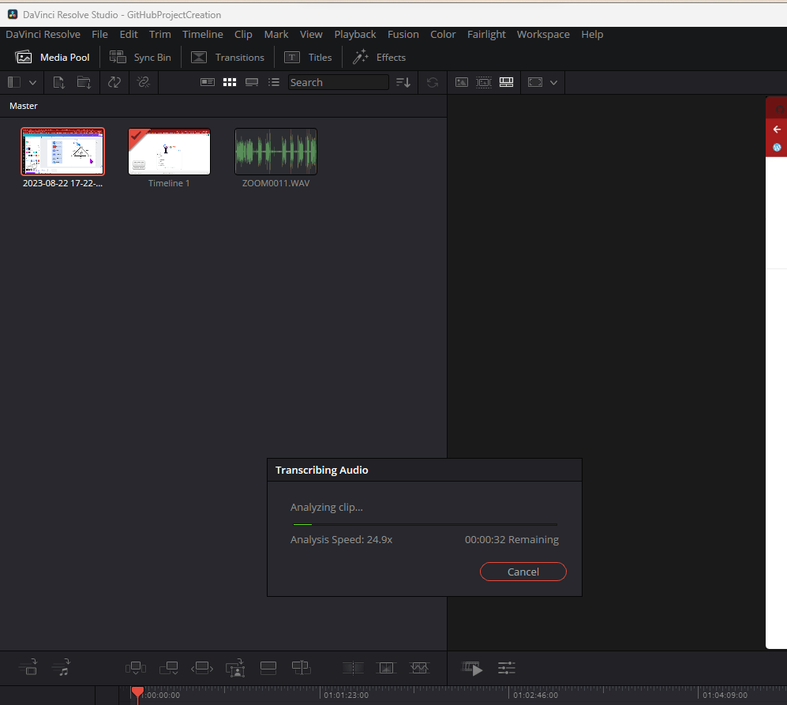Click the Source Overwrite icon

click(x=302, y=668)
